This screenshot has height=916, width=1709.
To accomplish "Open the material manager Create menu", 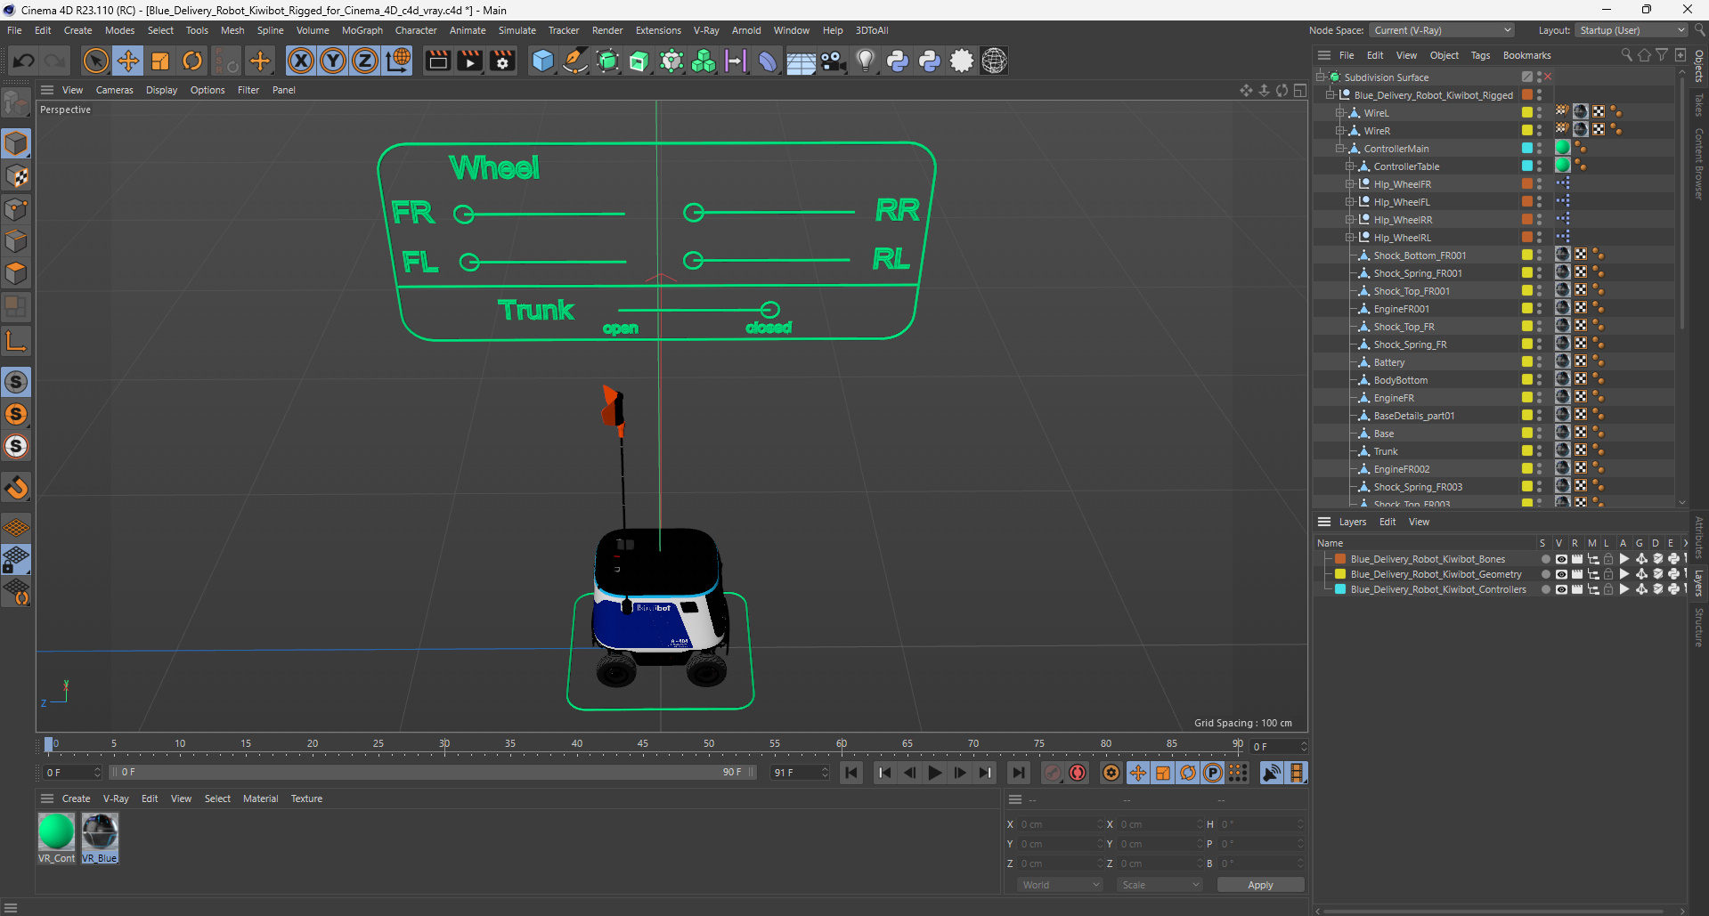I will point(76,798).
